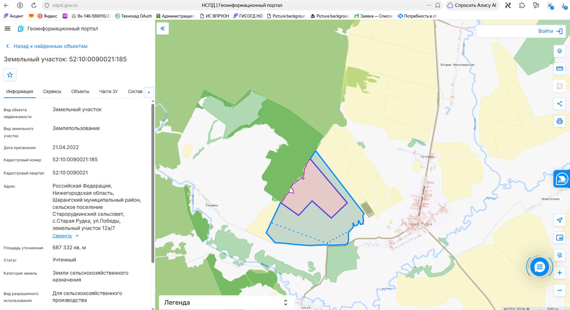Print the map
570x310 pixels.
(559, 121)
